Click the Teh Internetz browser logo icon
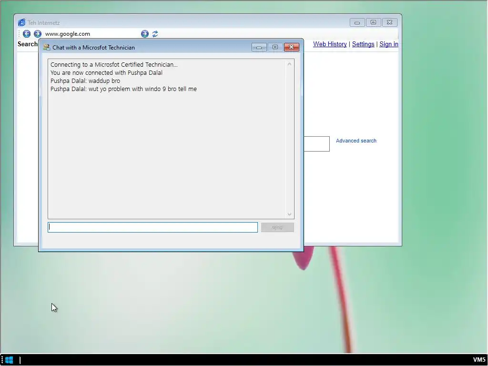The height and width of the screenshot is (366, 488). pos(21,22)
